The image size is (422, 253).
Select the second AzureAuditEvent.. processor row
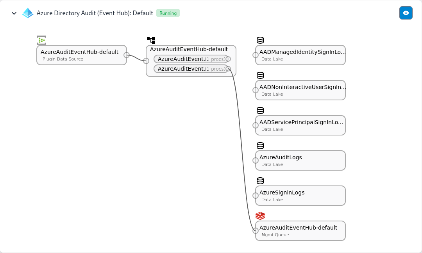coord(191,69)
